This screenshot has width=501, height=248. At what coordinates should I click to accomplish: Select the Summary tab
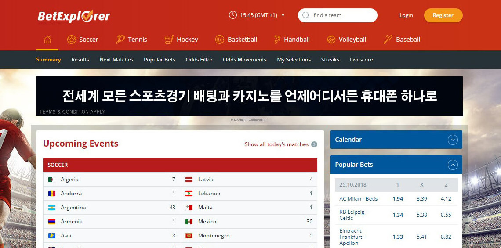[49, 60]
